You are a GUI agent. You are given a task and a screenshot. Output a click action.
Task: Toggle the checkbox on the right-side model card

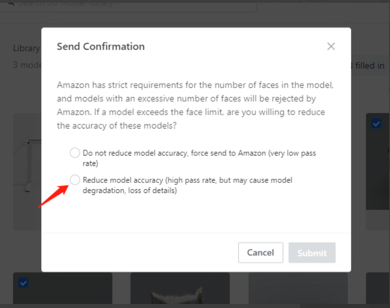coord(376,124)
